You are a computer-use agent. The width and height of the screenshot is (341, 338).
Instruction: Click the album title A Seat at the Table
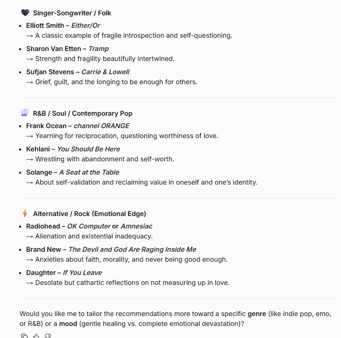(89, 172)
